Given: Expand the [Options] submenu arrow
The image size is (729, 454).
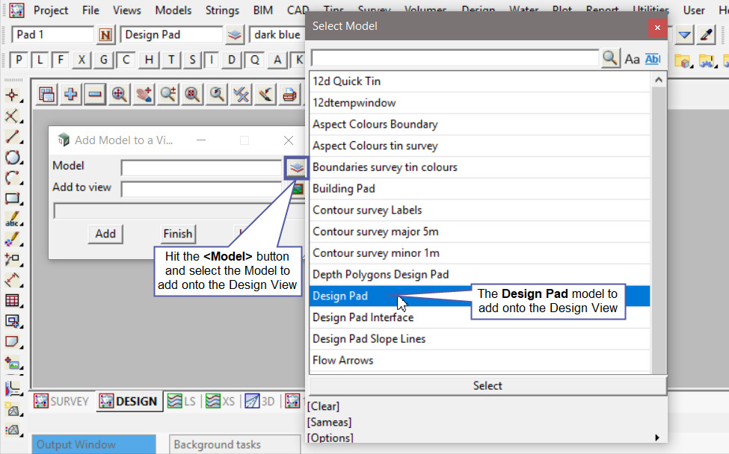Looking at the screenshot, I should 657,438.
